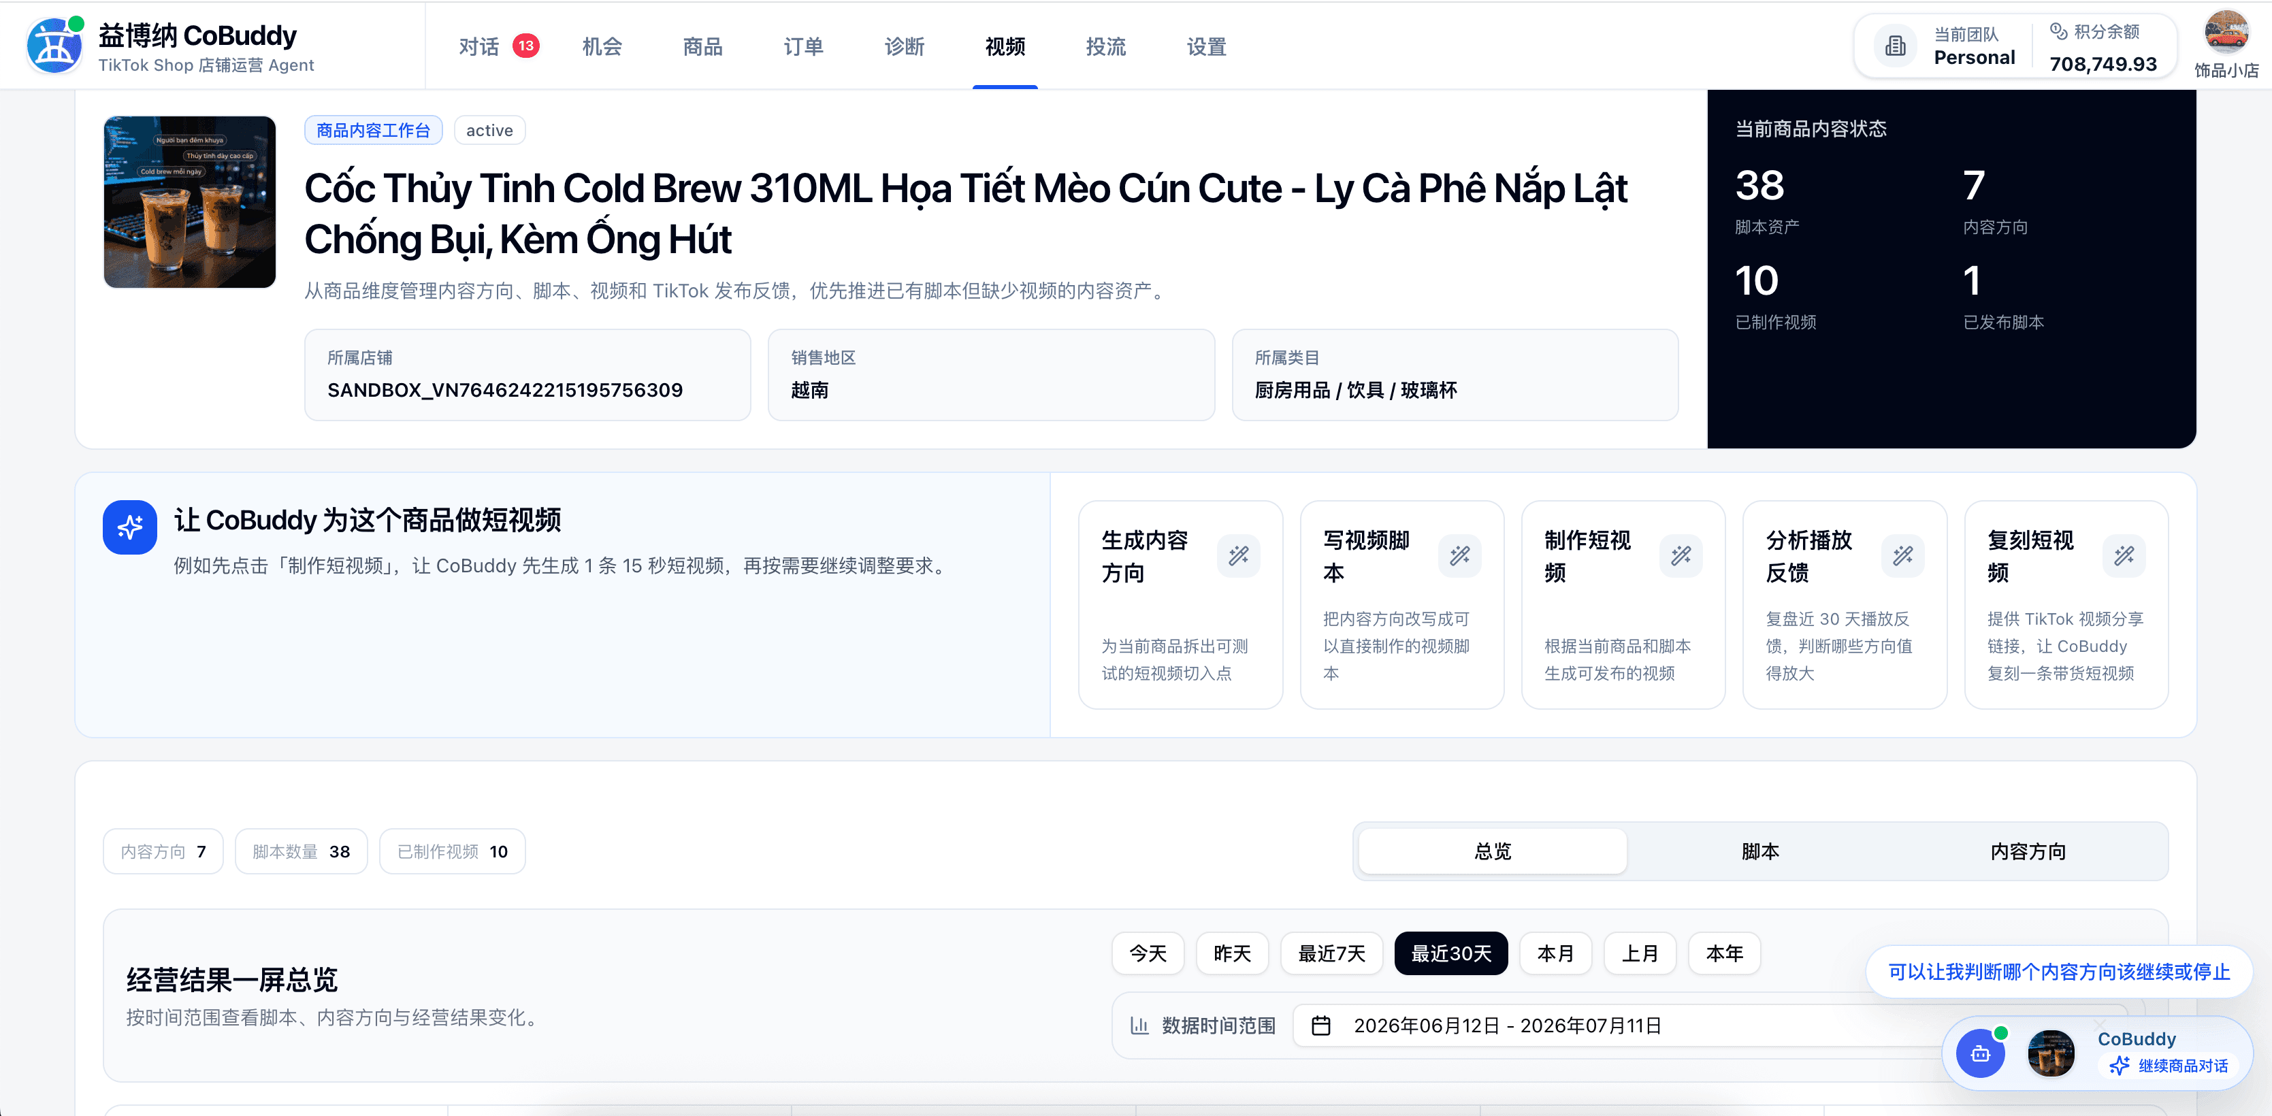Open the 设置 tab
The width and height of the screenshot is (2272, 1116).
click(x=1207, y=46)
